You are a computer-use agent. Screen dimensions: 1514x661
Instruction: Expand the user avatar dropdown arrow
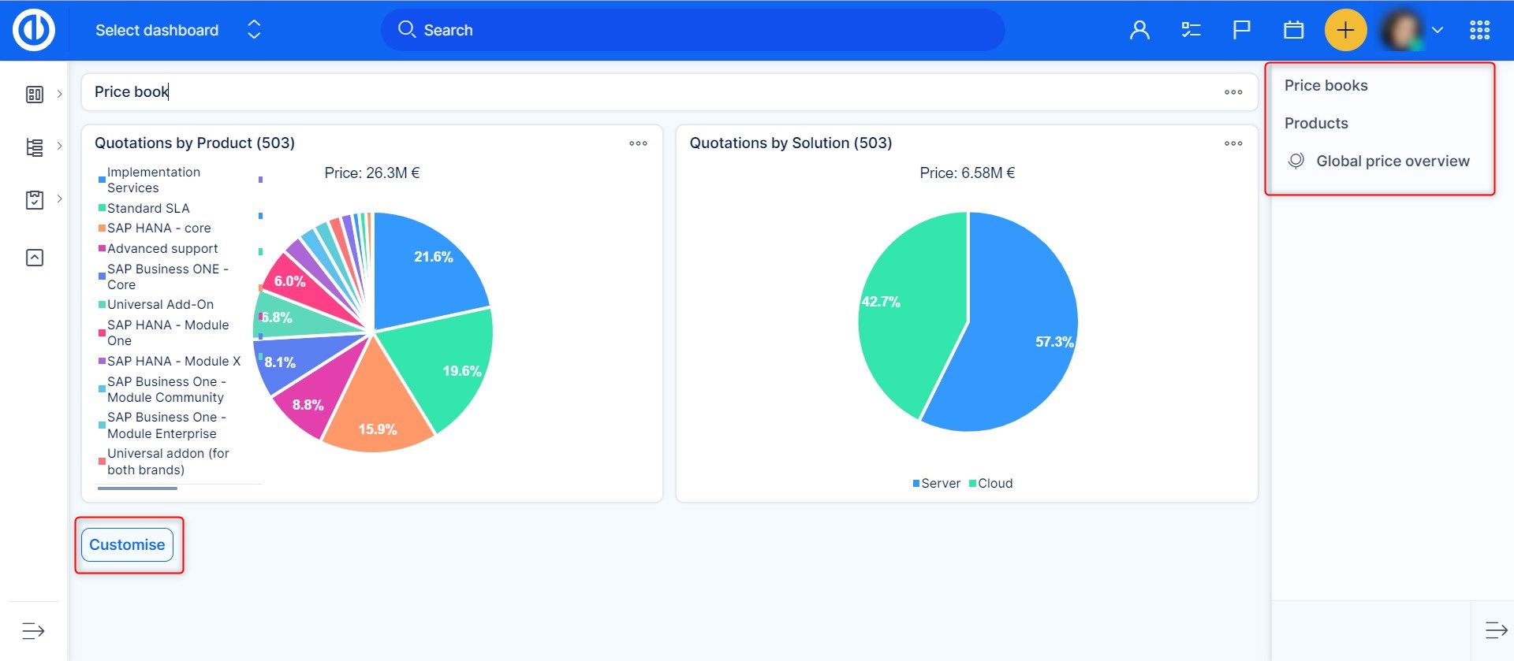[1438, 30]
